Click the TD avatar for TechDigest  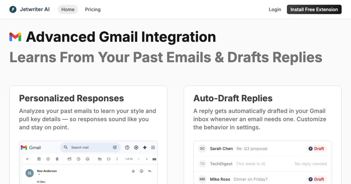202,164
